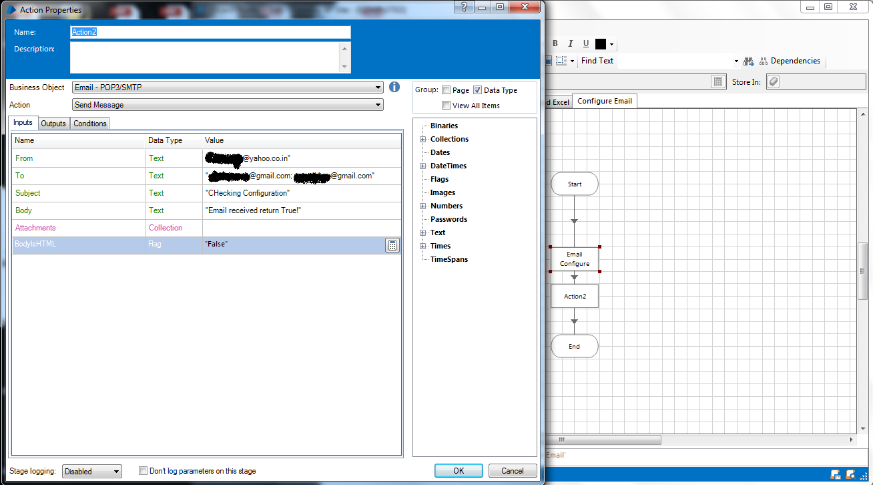Click the Italic formatting icon
This screenshot has height=485, width=873.
[x=571, y=43]
